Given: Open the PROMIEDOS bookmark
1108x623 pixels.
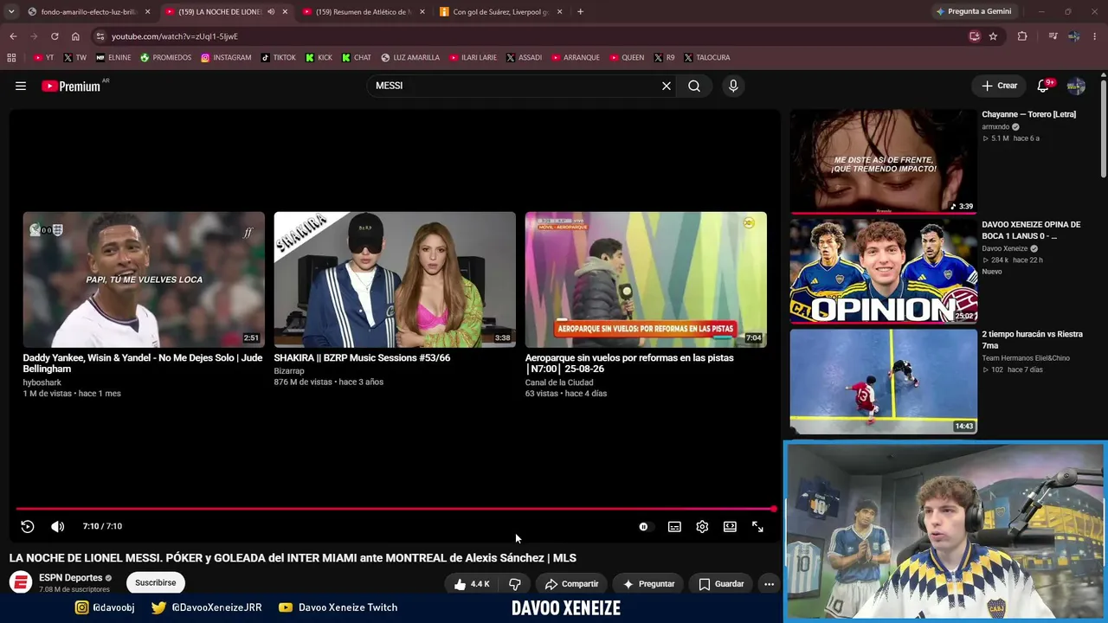Looking at the screenshot, I should [x=165, y=58].
